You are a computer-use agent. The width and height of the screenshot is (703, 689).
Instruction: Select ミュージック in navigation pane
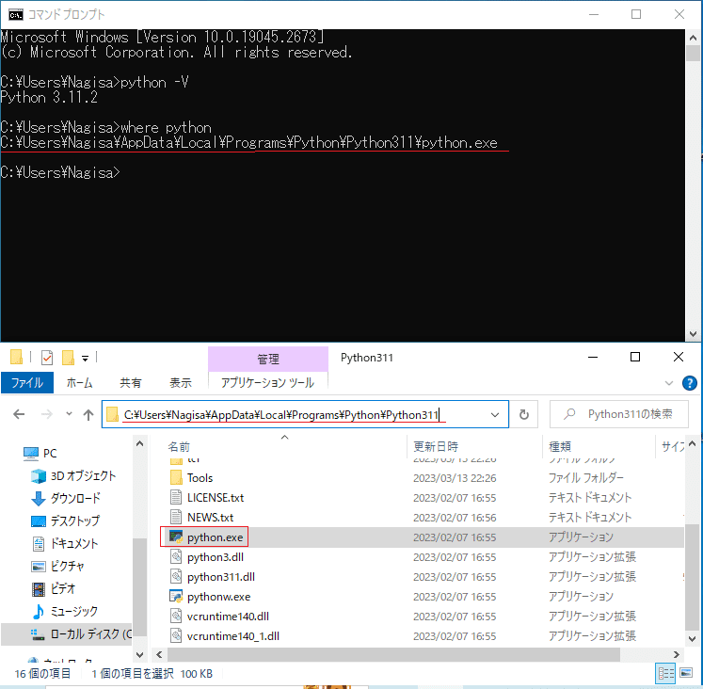click(x=65, y=611)
